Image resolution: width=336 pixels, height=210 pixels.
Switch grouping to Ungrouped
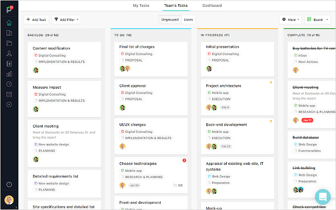tap(169, 19)
